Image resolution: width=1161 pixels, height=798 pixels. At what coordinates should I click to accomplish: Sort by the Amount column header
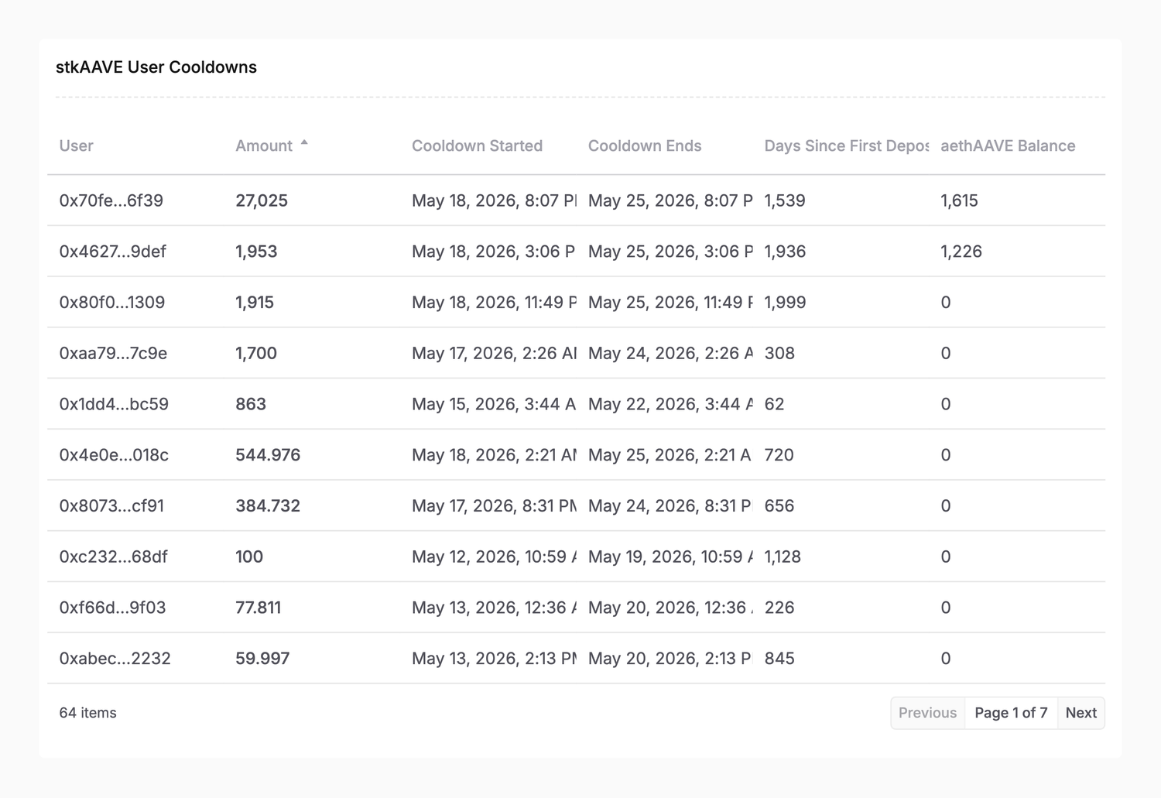tap(264, 146)
